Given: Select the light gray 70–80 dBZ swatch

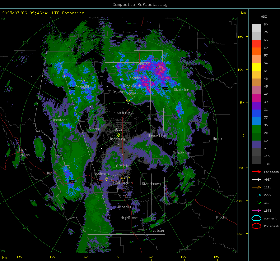Looking at the screenshot, I should coord(256,28).
